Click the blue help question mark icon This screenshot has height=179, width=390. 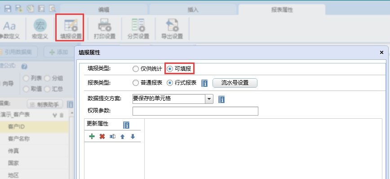pos(24,67)
